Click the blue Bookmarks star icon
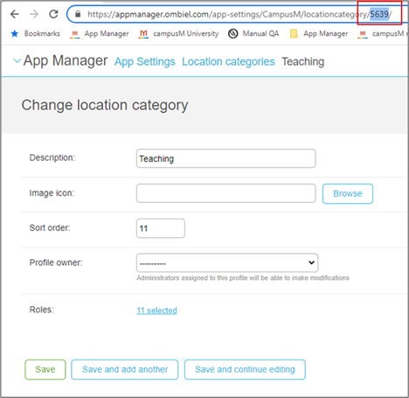 (15, 34)
